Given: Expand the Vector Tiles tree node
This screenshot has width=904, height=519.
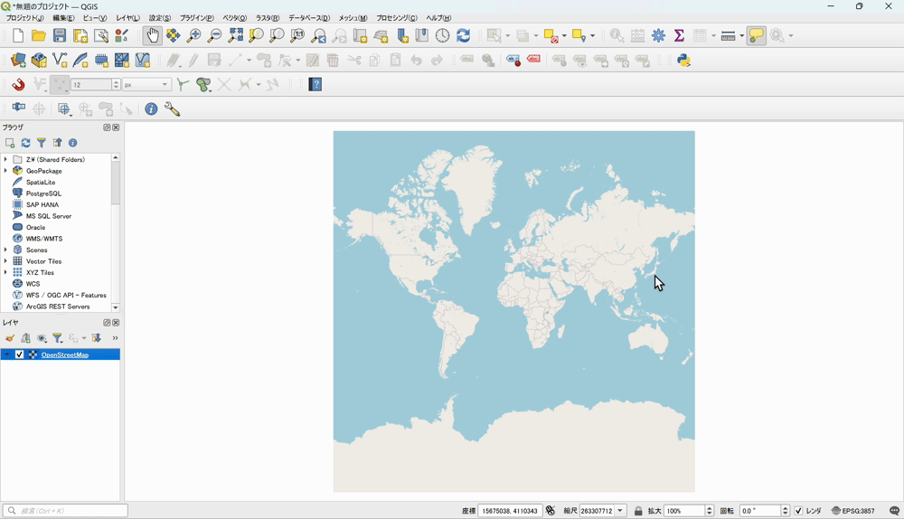Looking at the screenshot, I should [x=5, y=261].
